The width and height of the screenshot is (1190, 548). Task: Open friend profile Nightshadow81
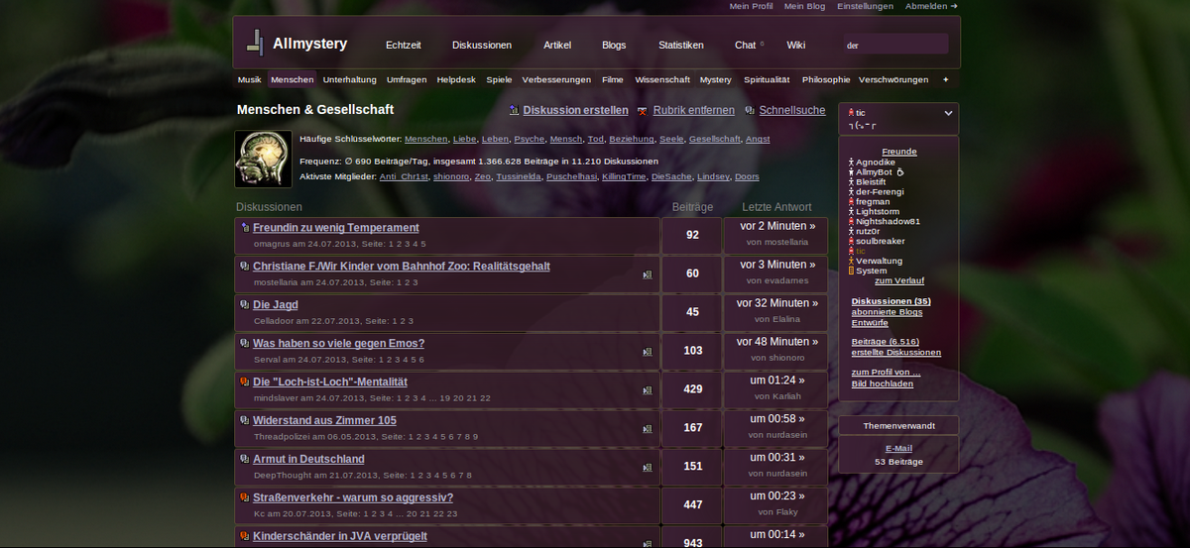pos(888,221)
